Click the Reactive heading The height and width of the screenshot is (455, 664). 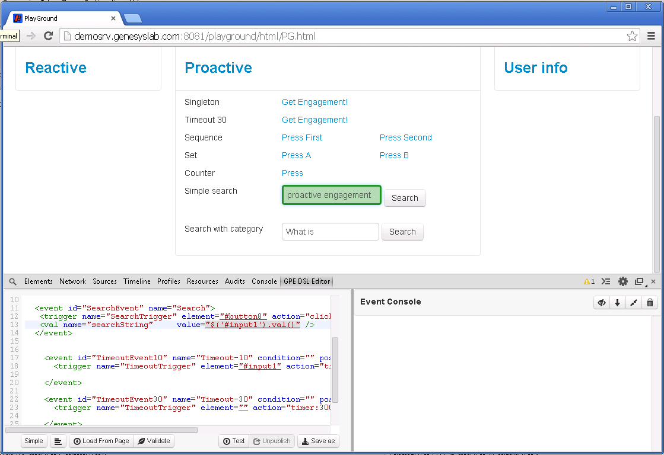tap(56, 68)
